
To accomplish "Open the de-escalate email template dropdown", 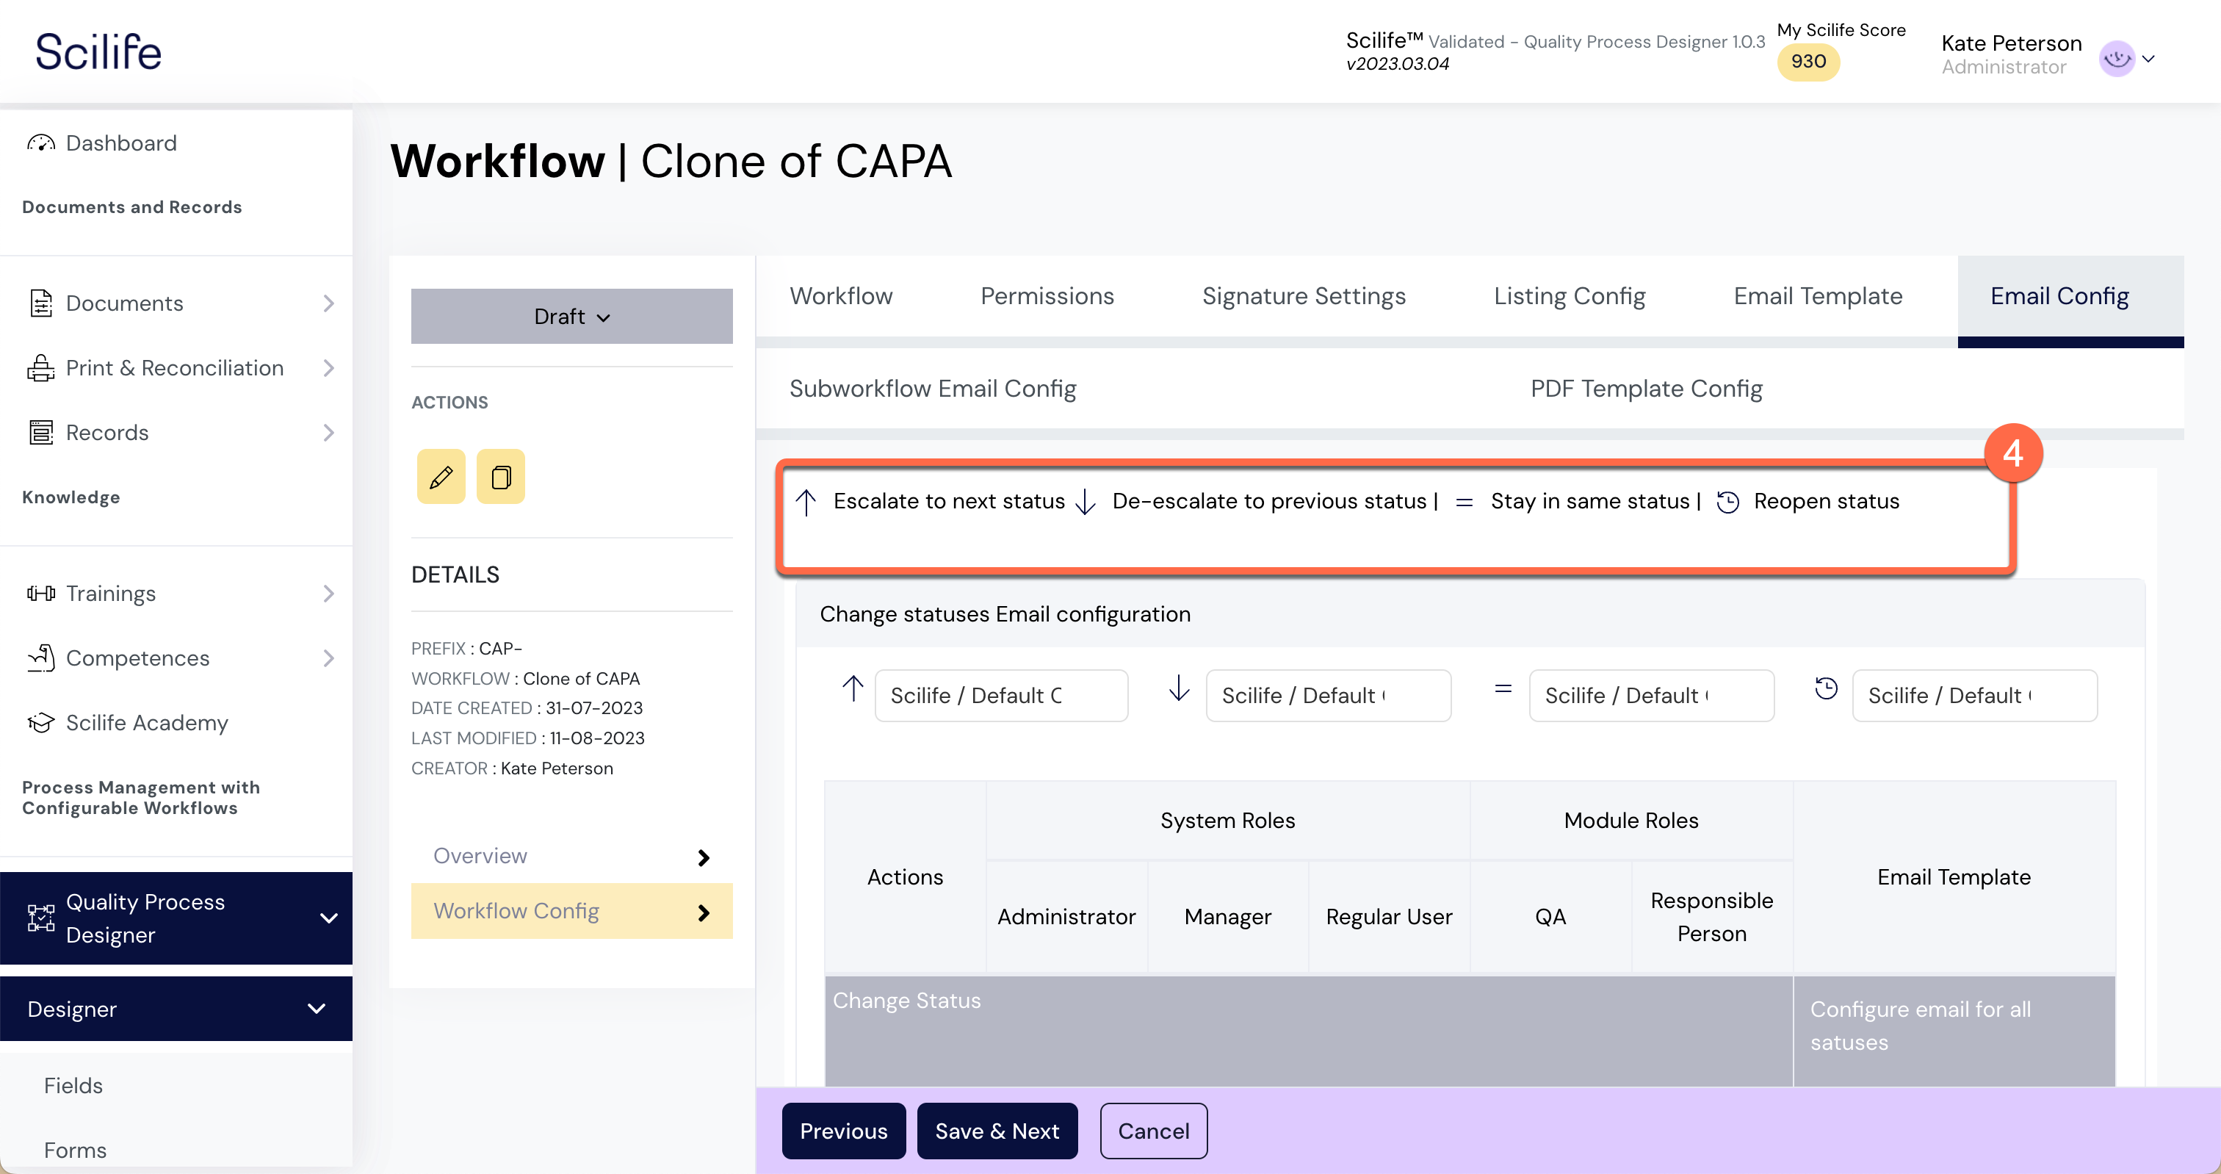I will point(1328,695).
